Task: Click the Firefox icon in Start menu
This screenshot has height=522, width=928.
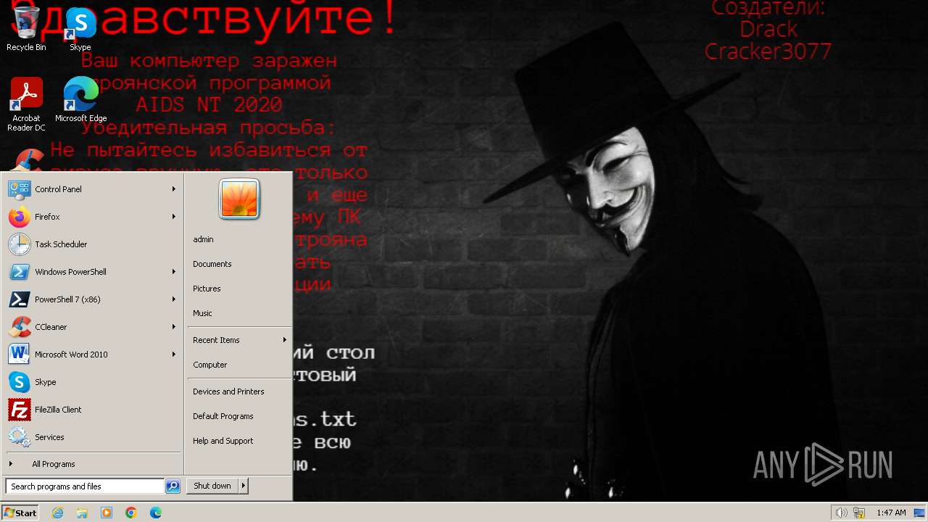Action: (19, 217)
